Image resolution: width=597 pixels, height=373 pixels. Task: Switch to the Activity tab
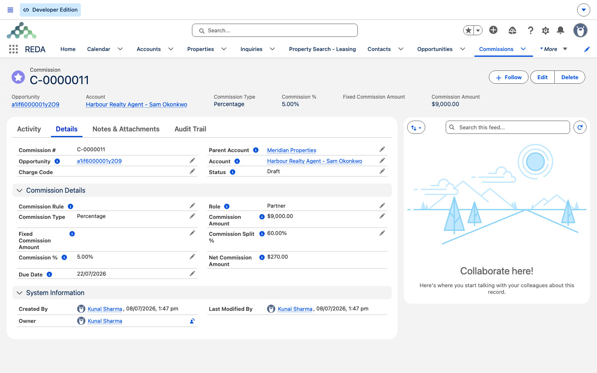[x=29, y=129]
